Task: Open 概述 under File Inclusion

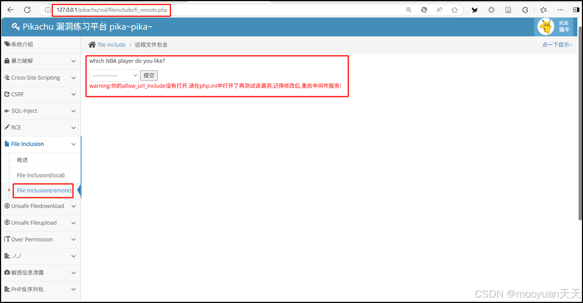Action: coord(22,160)
